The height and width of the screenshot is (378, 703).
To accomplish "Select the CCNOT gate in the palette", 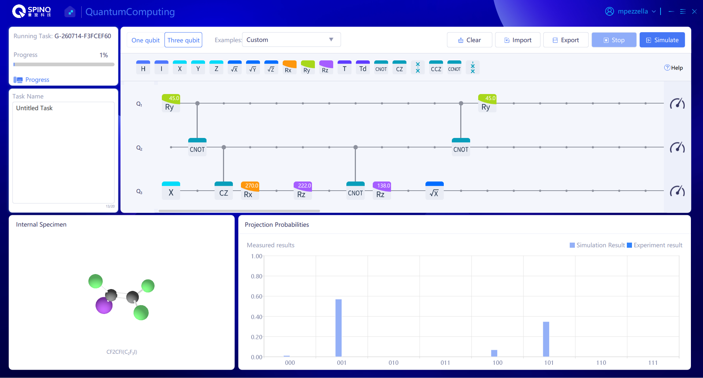I will coord(454,68).
